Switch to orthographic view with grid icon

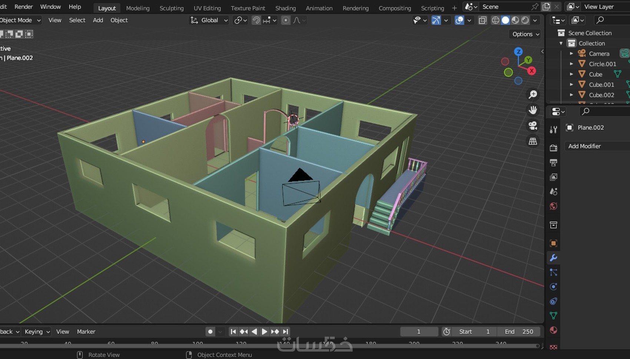(533, 141)
